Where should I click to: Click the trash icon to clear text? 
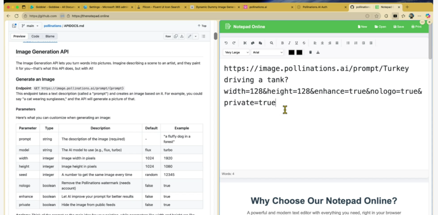click(311, 52)
